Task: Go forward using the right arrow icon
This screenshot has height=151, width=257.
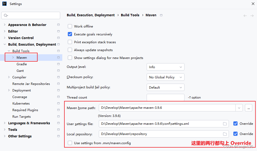Action: pos(252,16)
